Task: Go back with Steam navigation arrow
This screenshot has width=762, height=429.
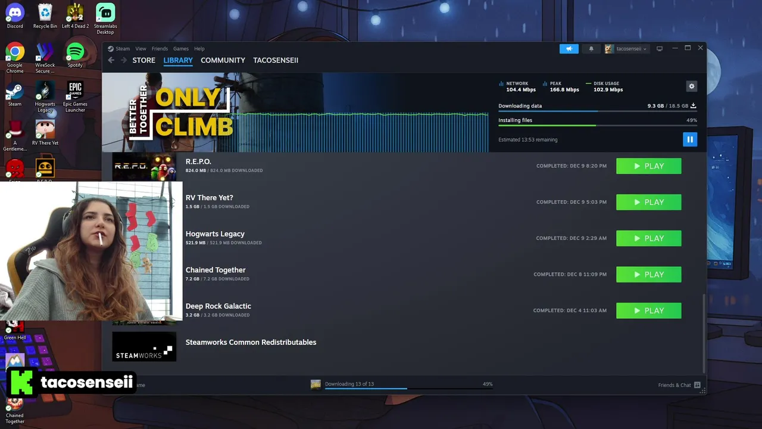Action: coord(111,60)
